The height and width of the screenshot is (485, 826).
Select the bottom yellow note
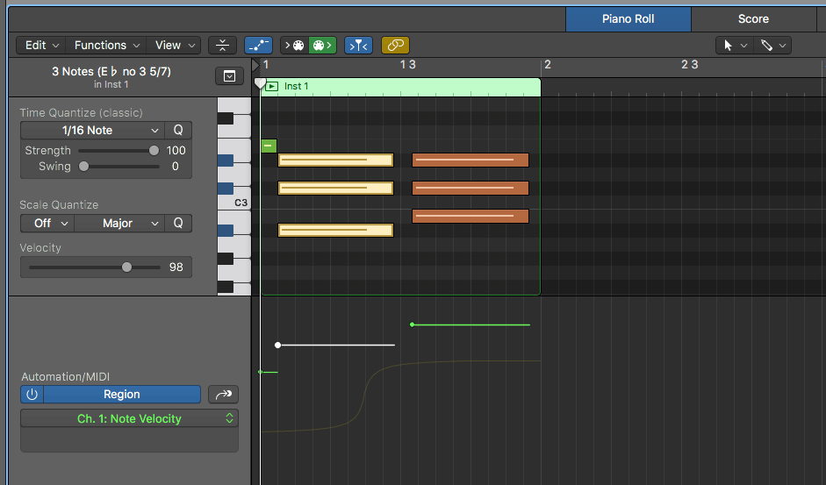point(335,230)
